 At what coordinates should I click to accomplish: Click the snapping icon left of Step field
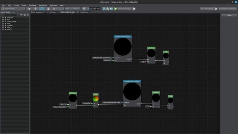point(84,9)
